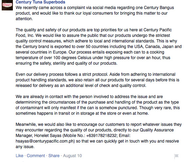Open the August 10 post timestamp
Screen dimensions: 188x162
[x=72, y=156]
